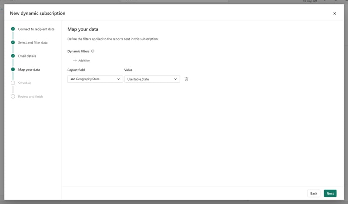Click the green check of Connect to recipient data

click(13, 29)
